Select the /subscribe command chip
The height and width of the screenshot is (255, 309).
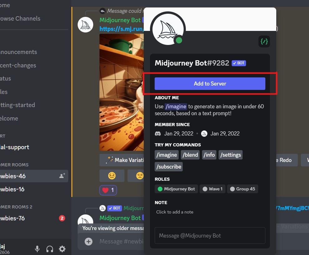169,167
